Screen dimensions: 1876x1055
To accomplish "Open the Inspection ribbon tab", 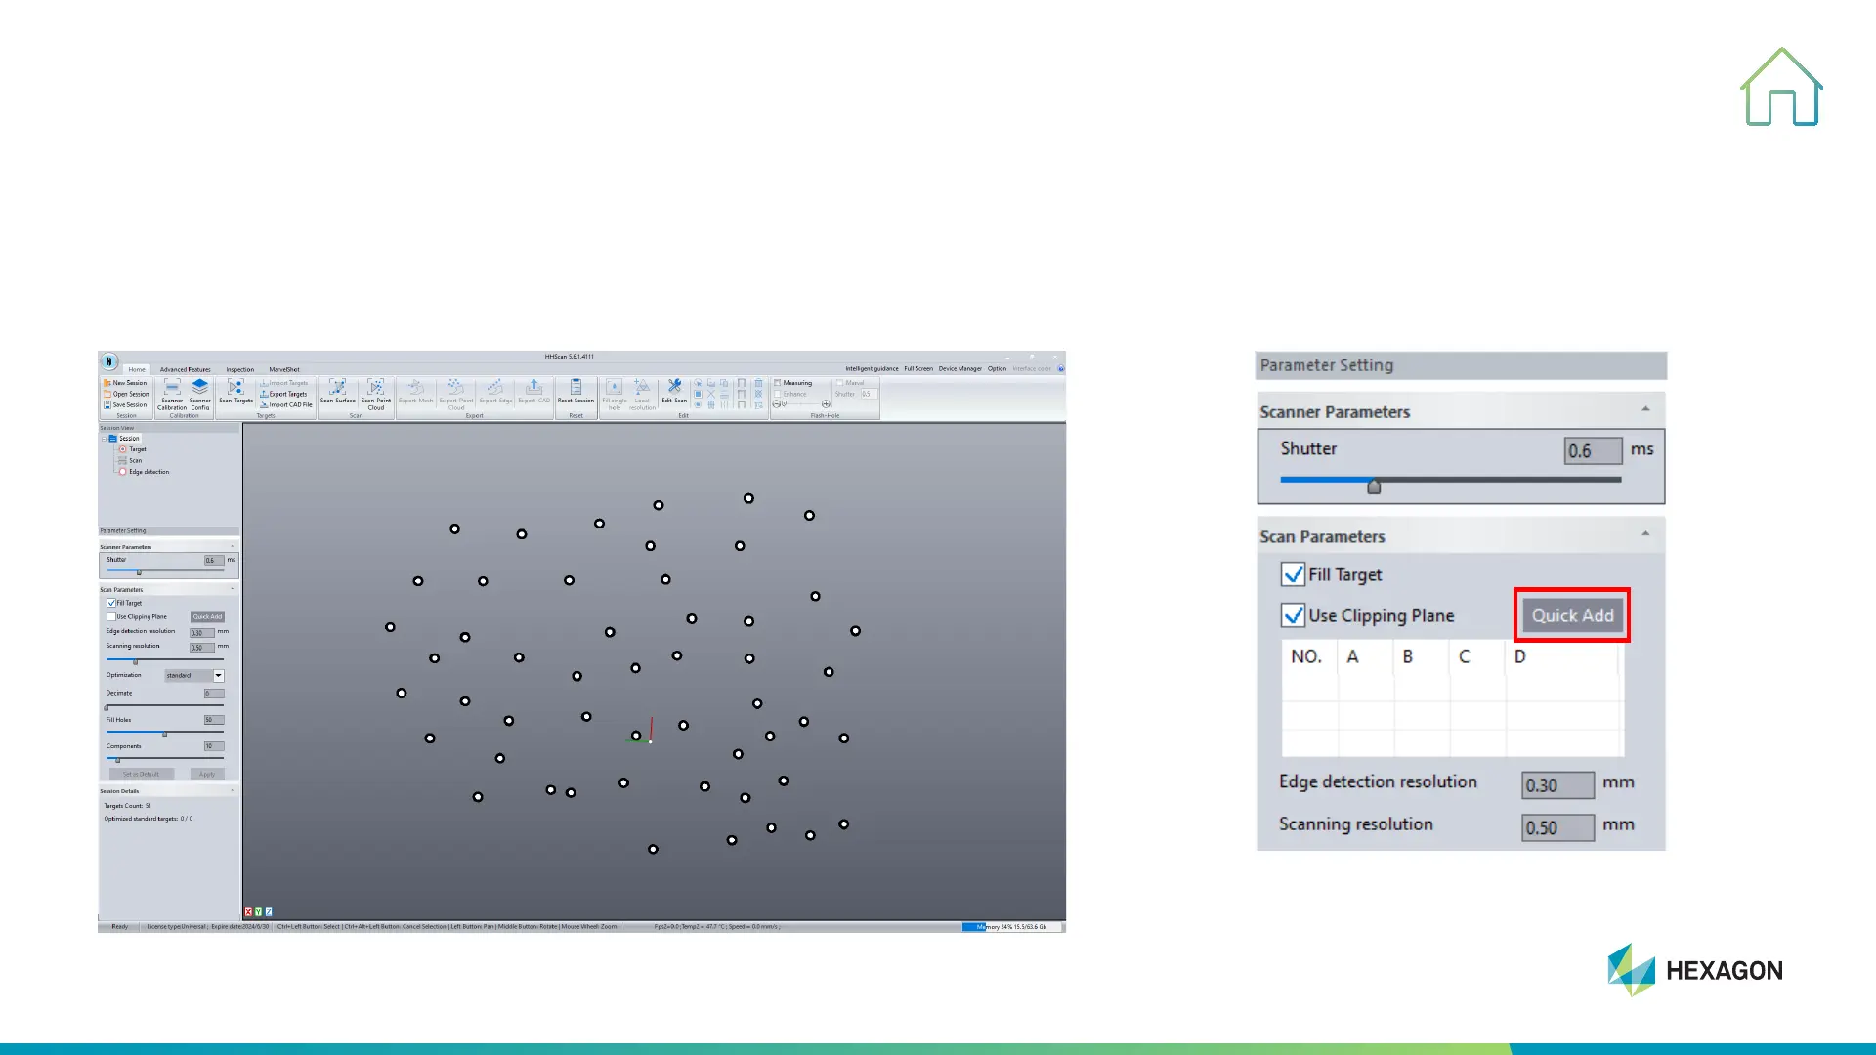I will point(239,370).
